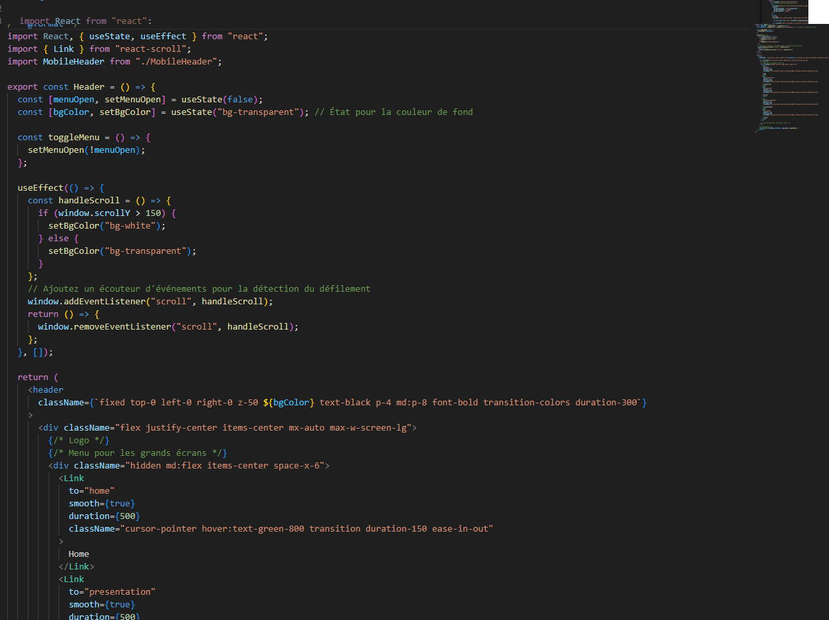Click the const toggleMenu declaration

[x=84, y=137]
